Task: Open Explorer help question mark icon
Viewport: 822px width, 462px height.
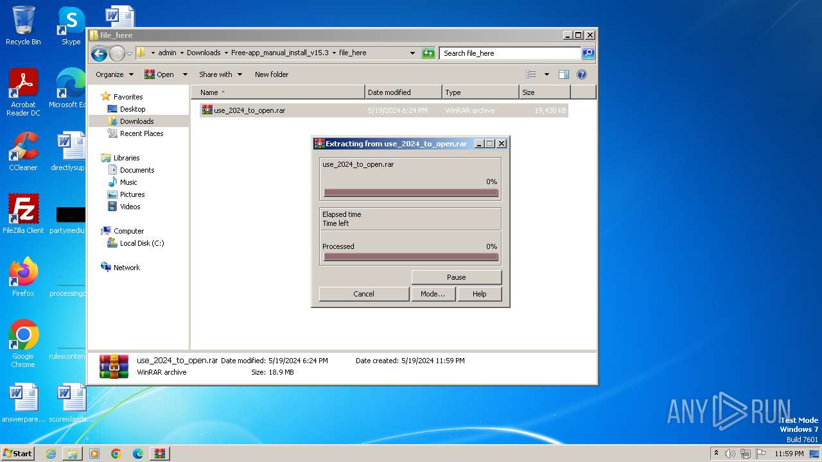Action: (x=582, y=74)
